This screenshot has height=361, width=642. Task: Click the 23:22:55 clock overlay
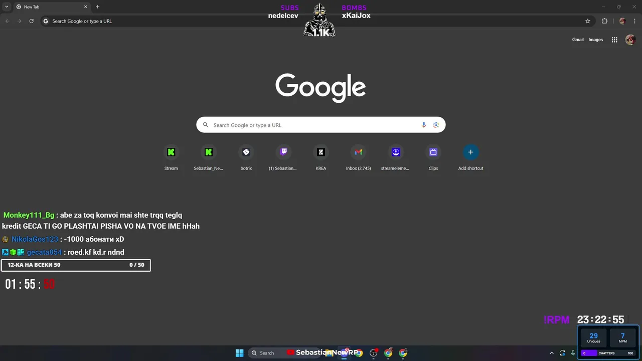pyautogui.click(x=600, y=320)
